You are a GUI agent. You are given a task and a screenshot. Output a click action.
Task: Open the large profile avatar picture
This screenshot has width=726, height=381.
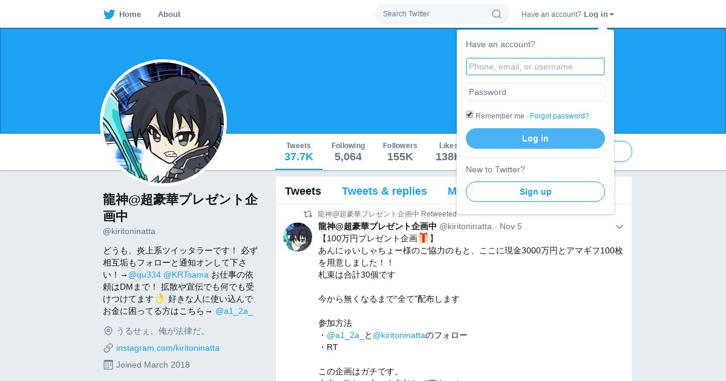point(163,123)
